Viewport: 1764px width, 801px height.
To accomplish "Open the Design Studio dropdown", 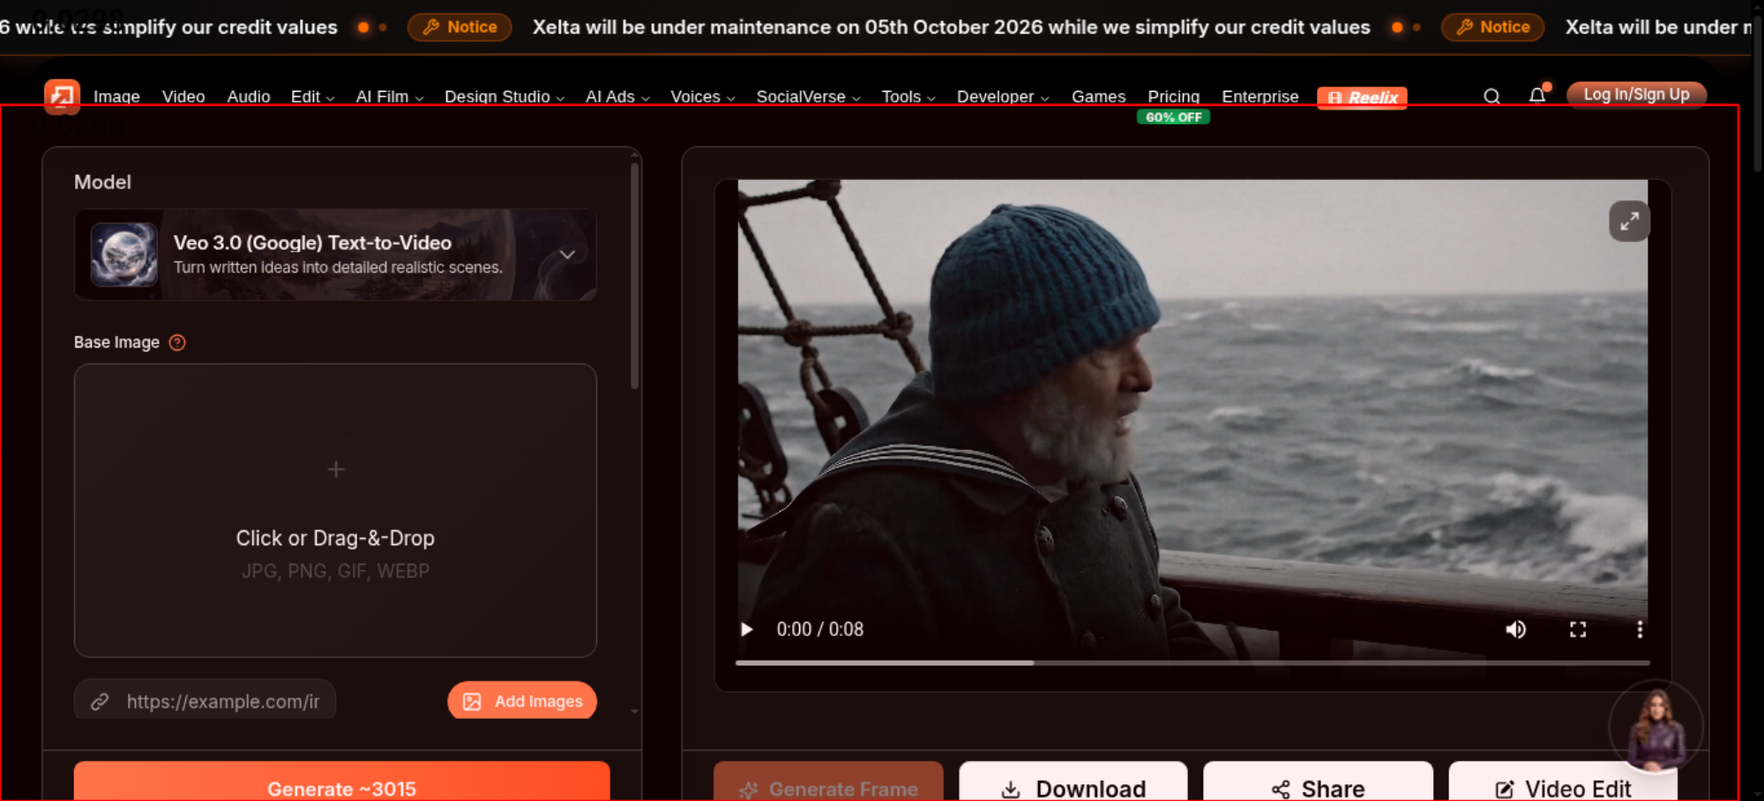I will coord(505,97).
